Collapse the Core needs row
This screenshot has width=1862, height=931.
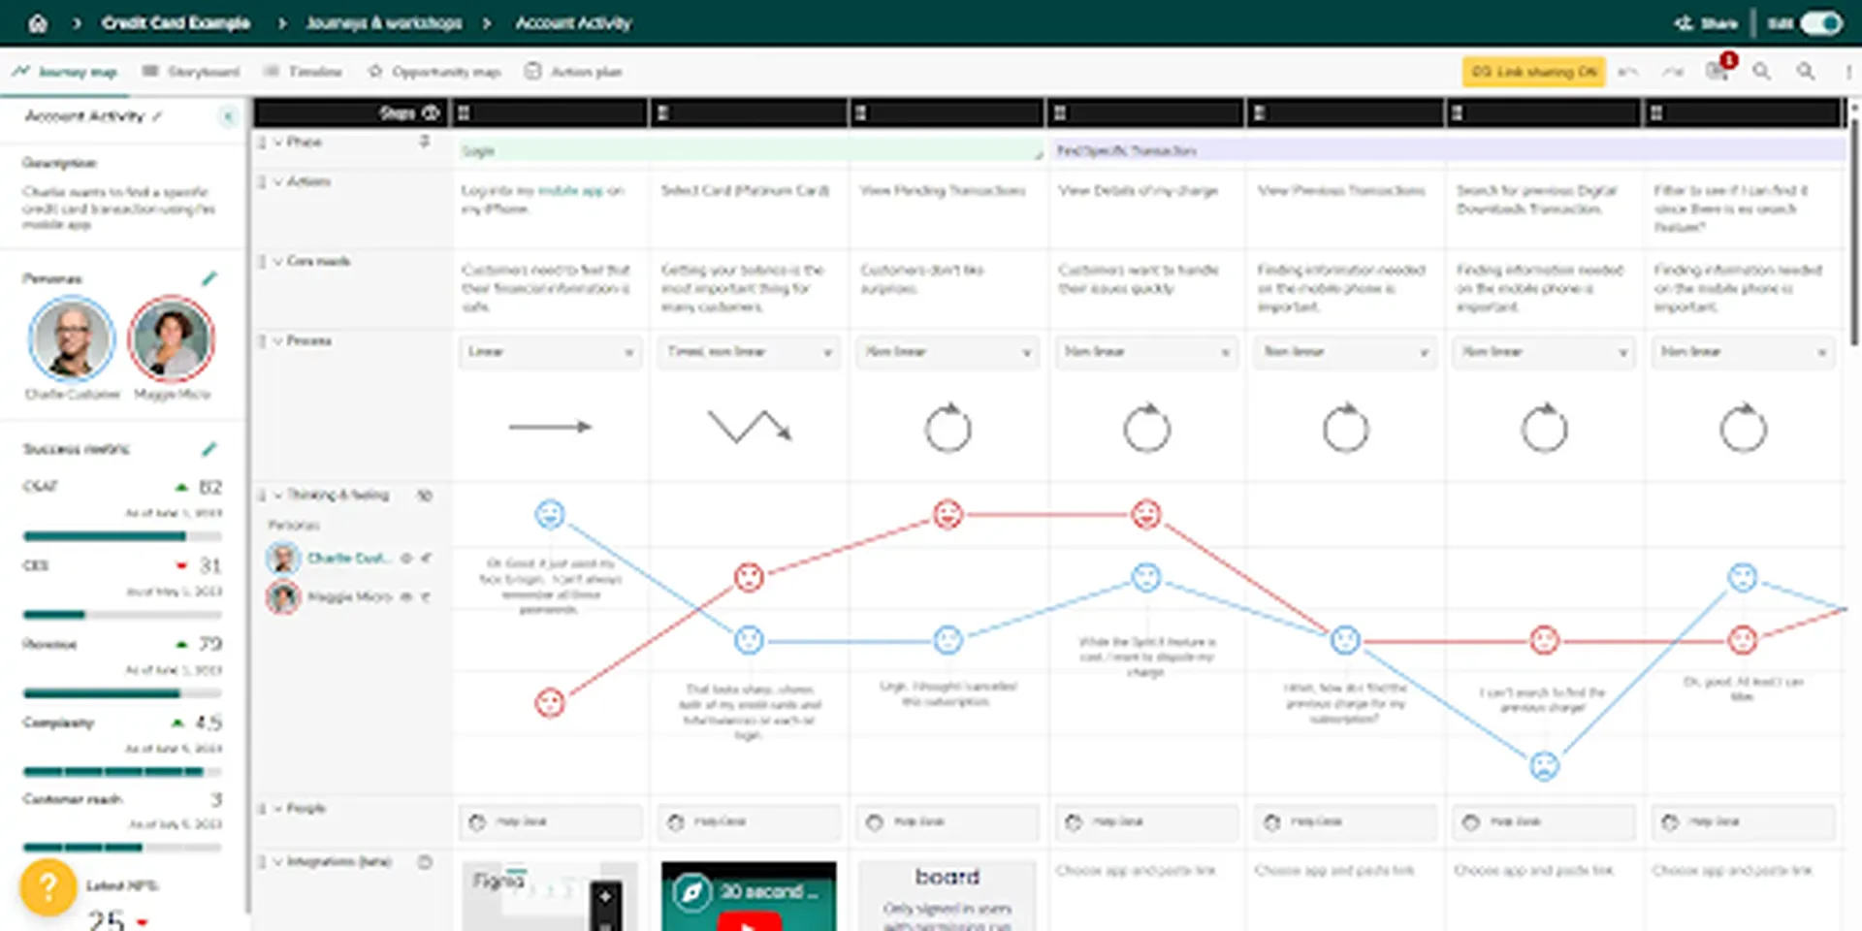pos(278,261)
